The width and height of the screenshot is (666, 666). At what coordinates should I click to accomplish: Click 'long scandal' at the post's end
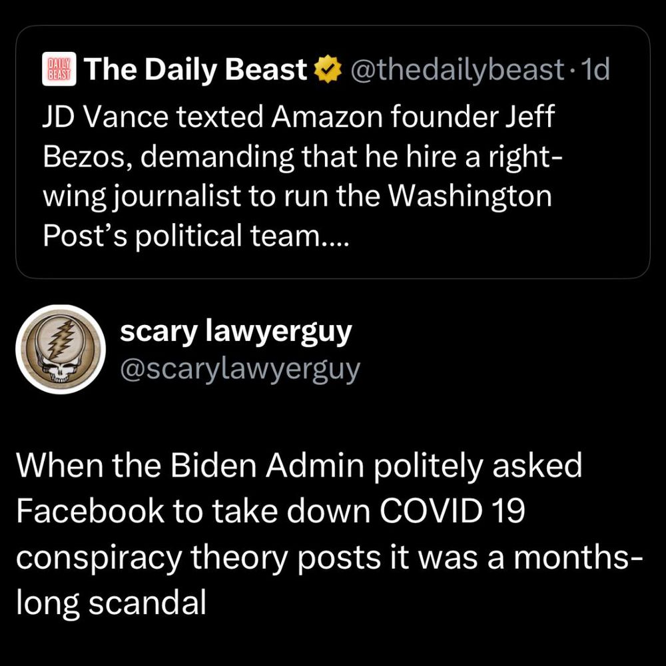(110, 601)
